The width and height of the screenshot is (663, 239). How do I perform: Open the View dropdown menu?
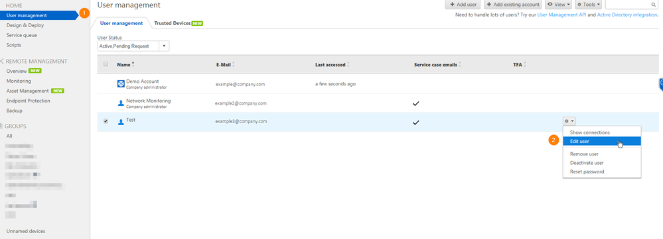[559, 5]
